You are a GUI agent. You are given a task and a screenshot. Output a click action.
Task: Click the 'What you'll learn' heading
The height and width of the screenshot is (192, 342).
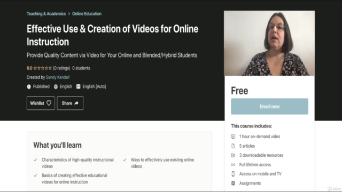click(57, 145)
